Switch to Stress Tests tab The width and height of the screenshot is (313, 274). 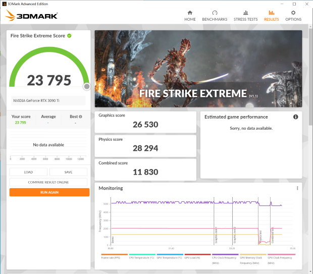pos(245,16)
